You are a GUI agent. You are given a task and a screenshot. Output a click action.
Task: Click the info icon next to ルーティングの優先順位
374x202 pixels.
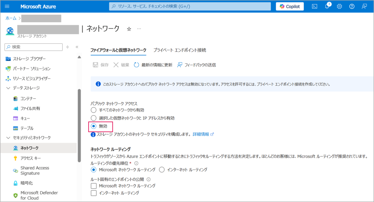click(136, 163)
